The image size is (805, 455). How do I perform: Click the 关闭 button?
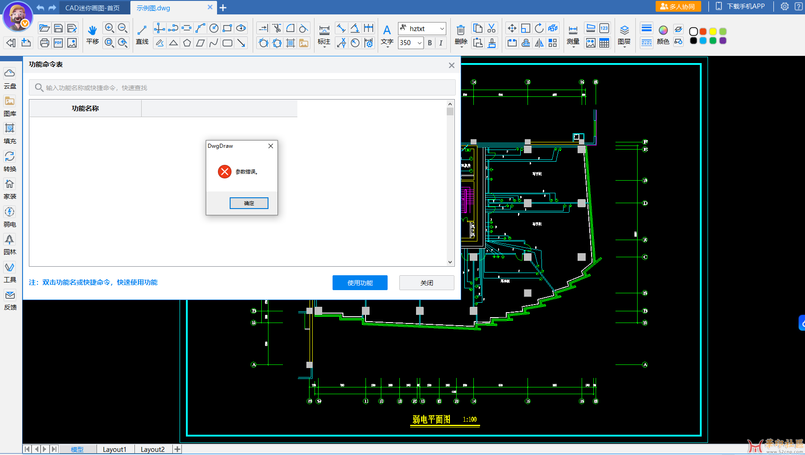pyautogui.click(x=427, y=283)
